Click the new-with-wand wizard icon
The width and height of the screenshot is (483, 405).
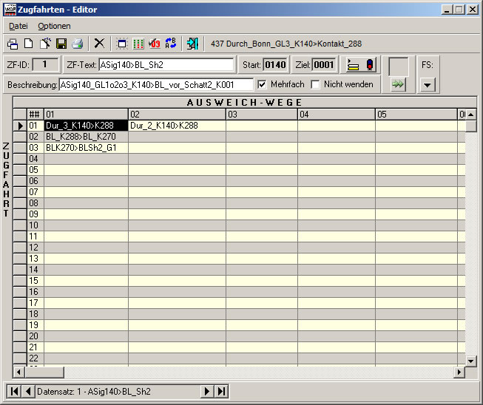pos(45,44)
